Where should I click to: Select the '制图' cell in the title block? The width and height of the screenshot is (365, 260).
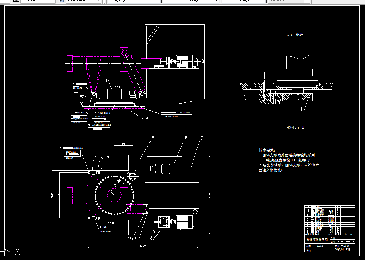point(308,246)
